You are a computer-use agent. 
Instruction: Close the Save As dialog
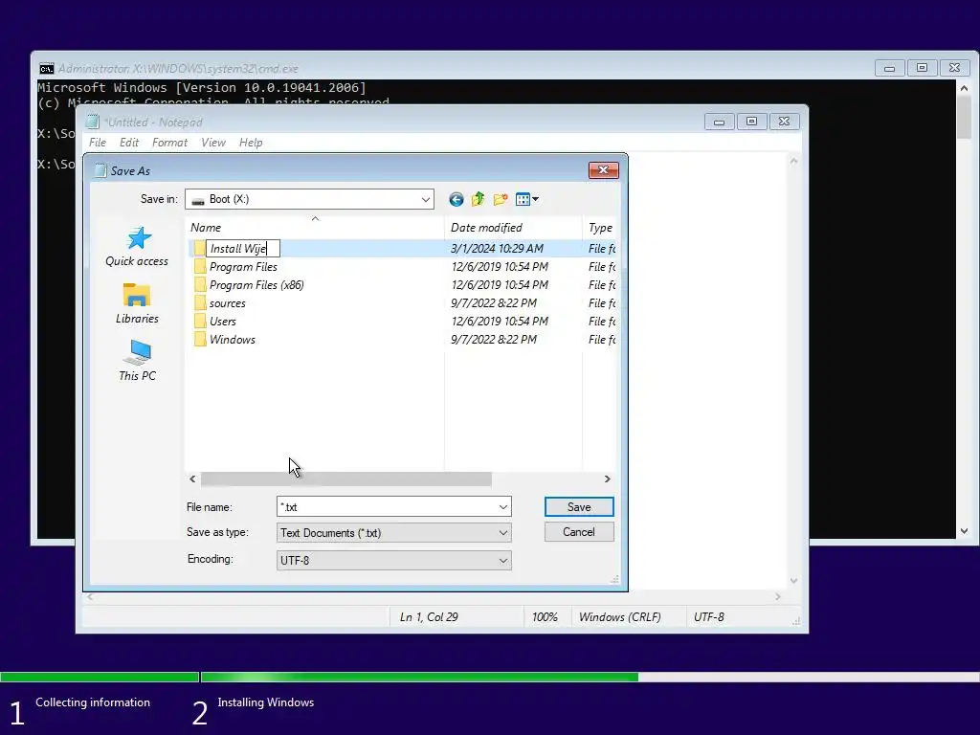pos(603,170)
